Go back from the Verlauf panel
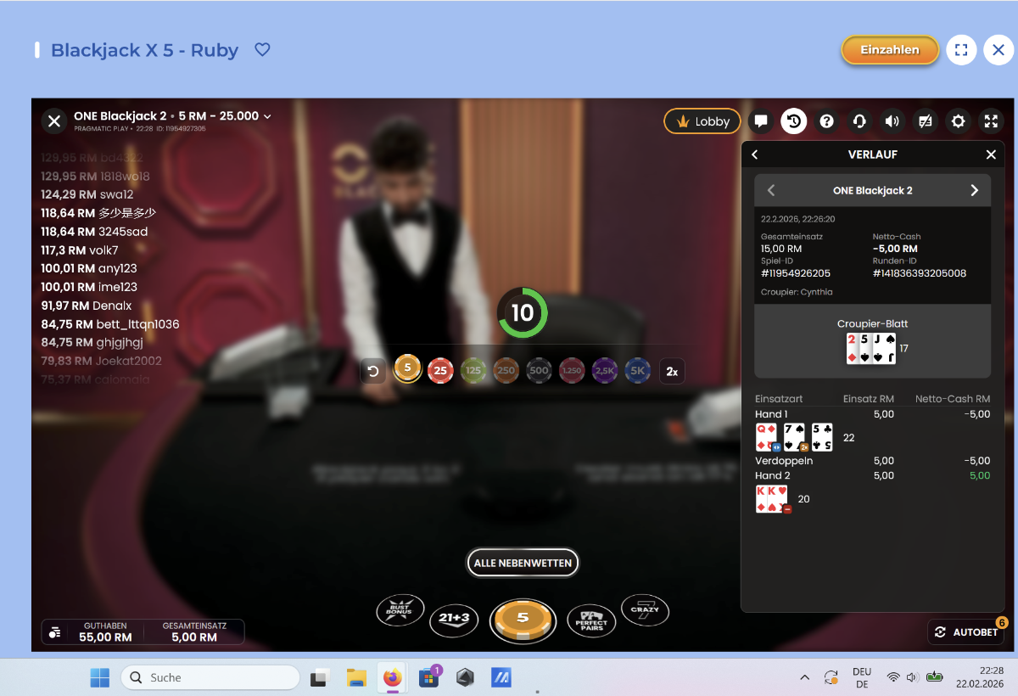Screen dimensions: 1018x696 point(755,154)
